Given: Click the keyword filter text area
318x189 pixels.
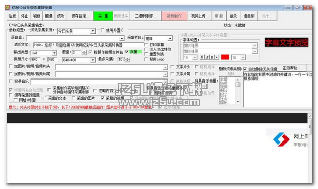Looking at the screenshot, I should (278, 90).
